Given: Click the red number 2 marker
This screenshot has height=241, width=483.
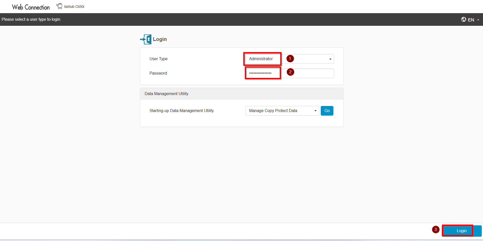Looking at the screenshot, I should click(290, 72).
